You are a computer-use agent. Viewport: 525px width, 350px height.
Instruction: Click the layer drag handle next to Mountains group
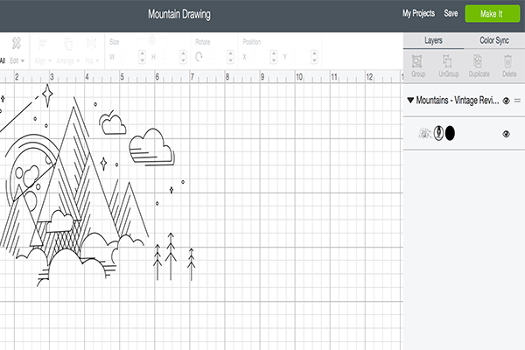pyautogui.click(x=518, y=101)
